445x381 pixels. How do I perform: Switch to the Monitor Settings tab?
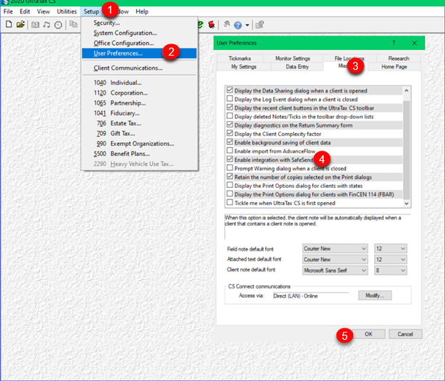tap(292, 58)
